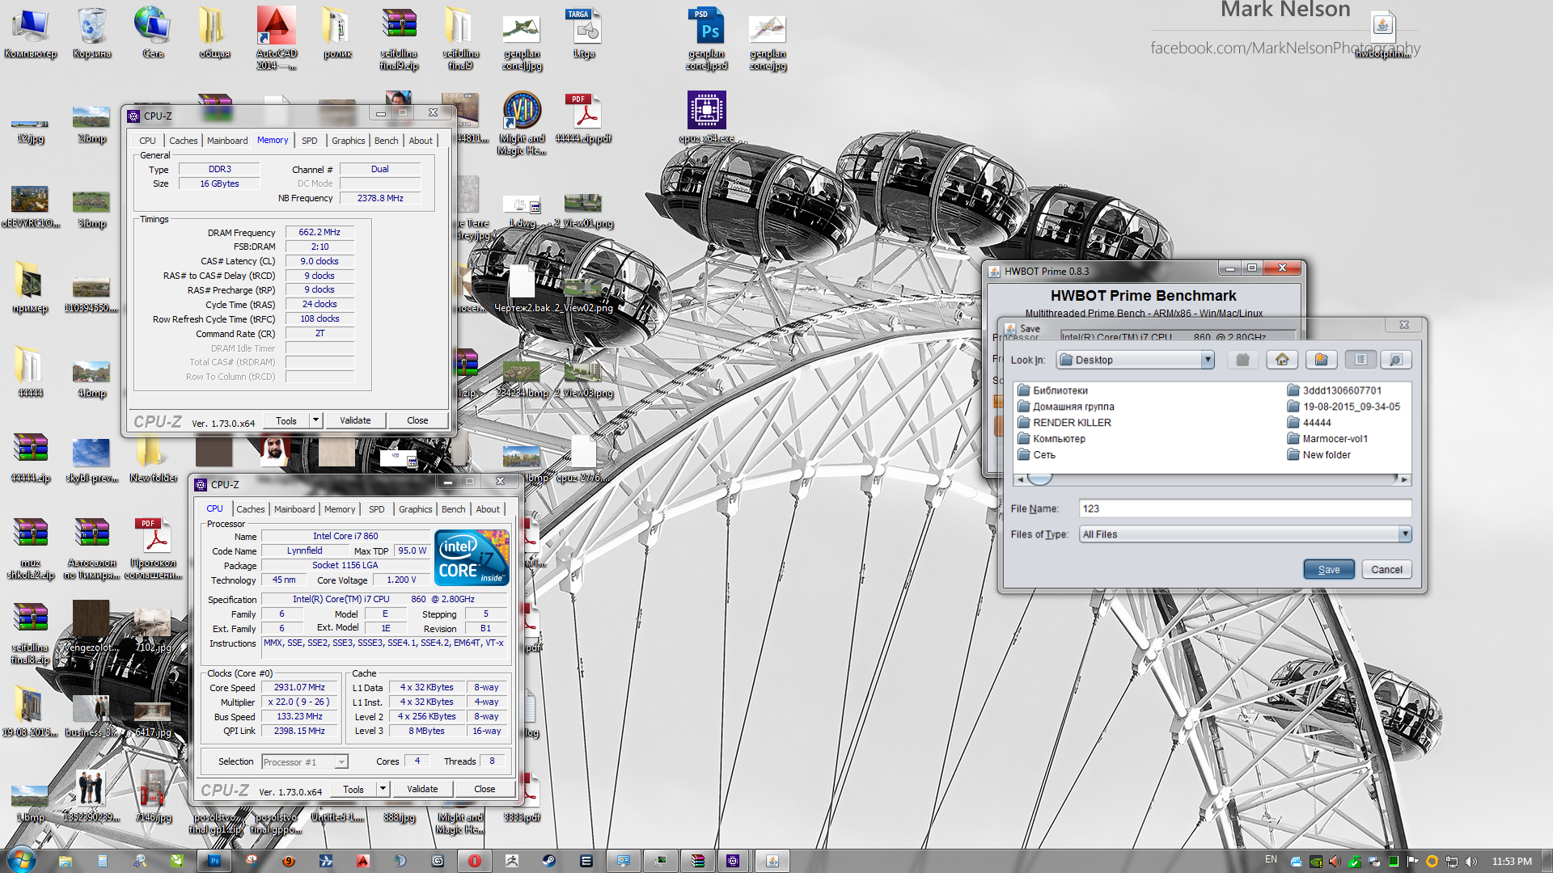The width and height of the screenshot is (1553, 873).
Task: Open Memory tab in lower CPU-Z window
Action: coord(340,509)
